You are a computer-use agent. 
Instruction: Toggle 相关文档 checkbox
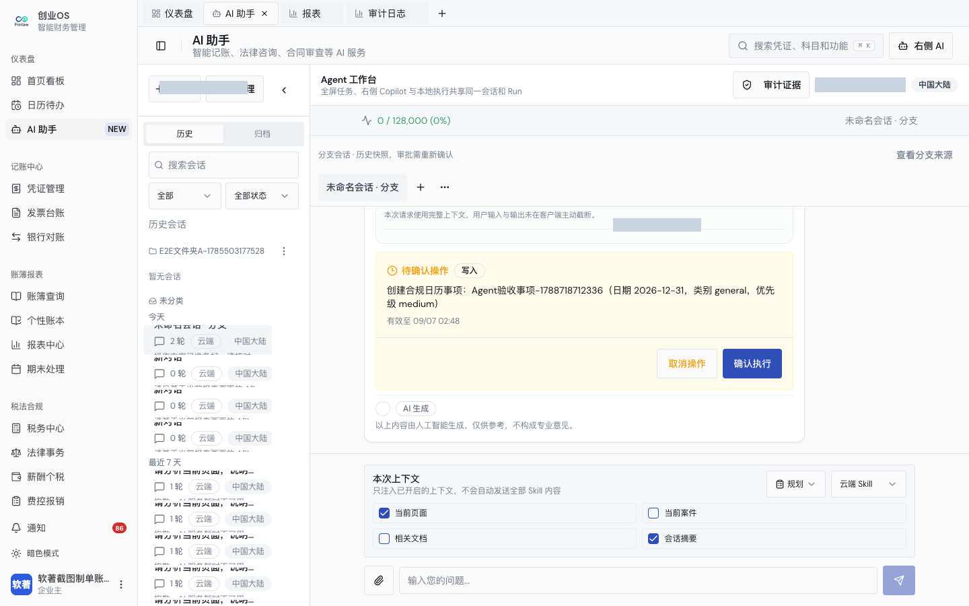point(384,539)
